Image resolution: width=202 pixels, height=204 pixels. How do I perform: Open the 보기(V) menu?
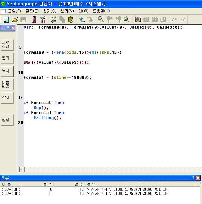tap(67, 11)
